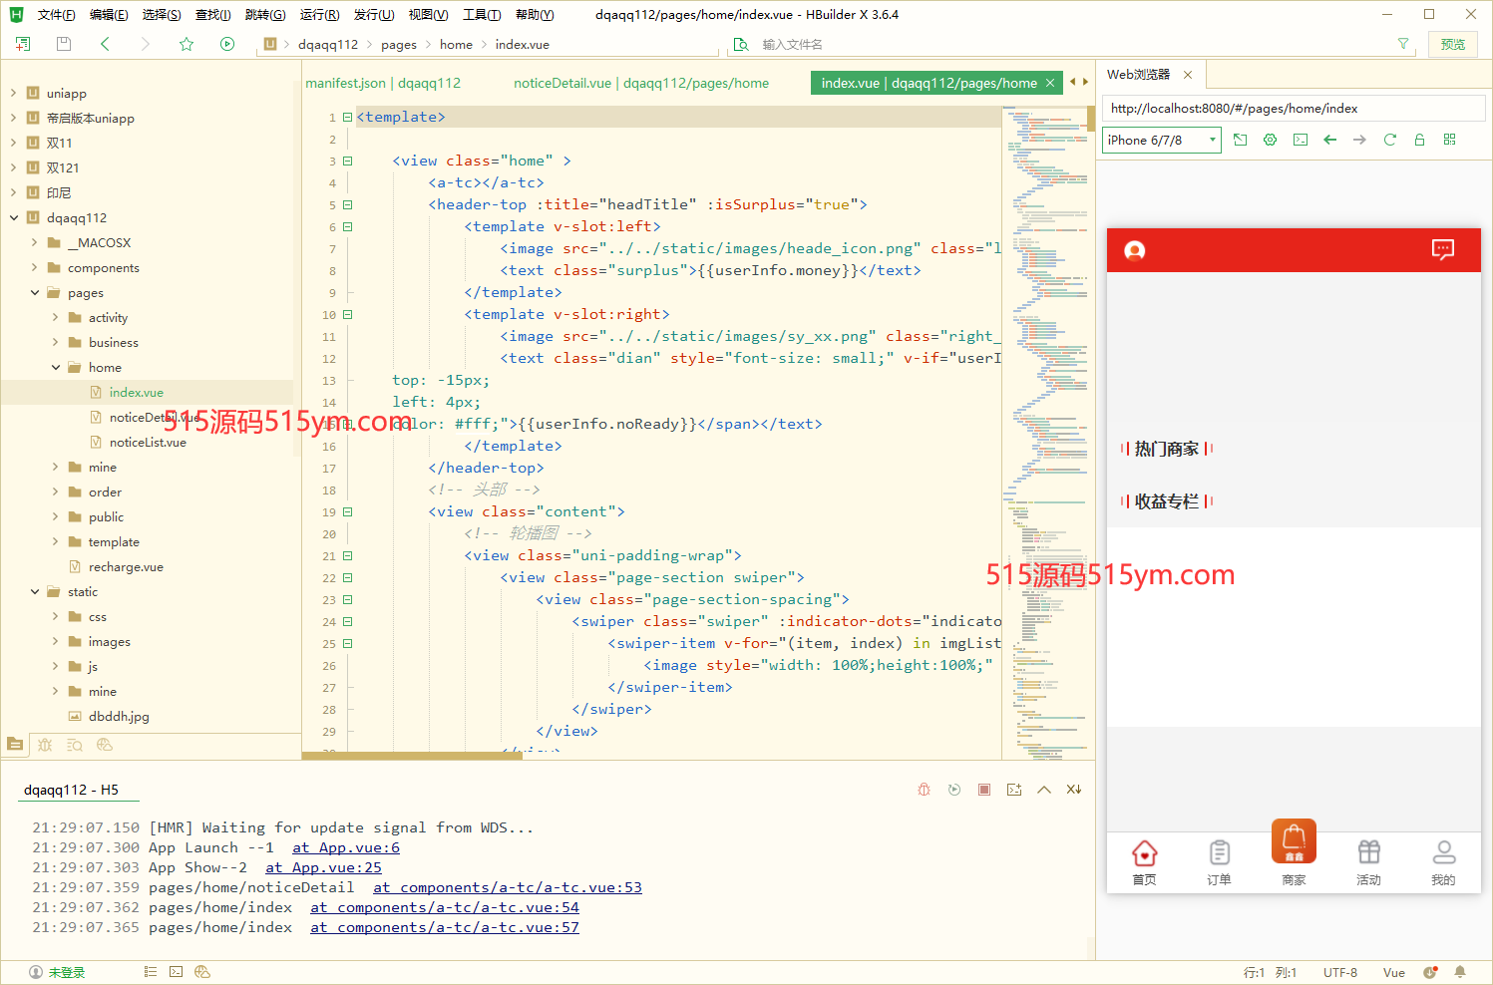Click the red debug bug icon

coord(925,790)
